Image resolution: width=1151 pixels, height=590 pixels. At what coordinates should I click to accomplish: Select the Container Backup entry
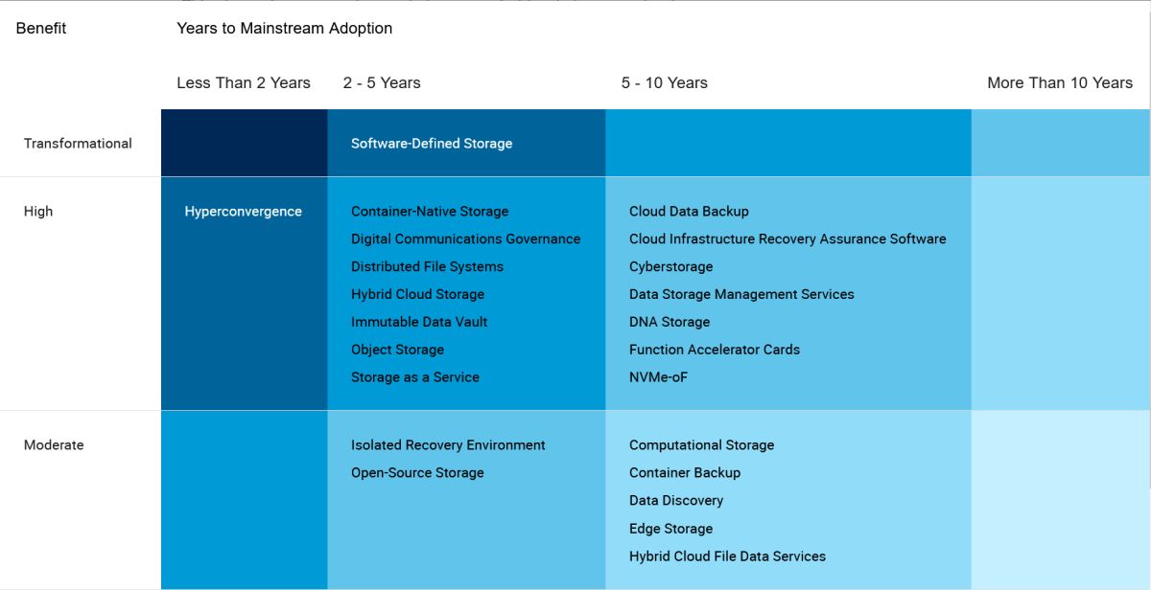pos(685,473)
